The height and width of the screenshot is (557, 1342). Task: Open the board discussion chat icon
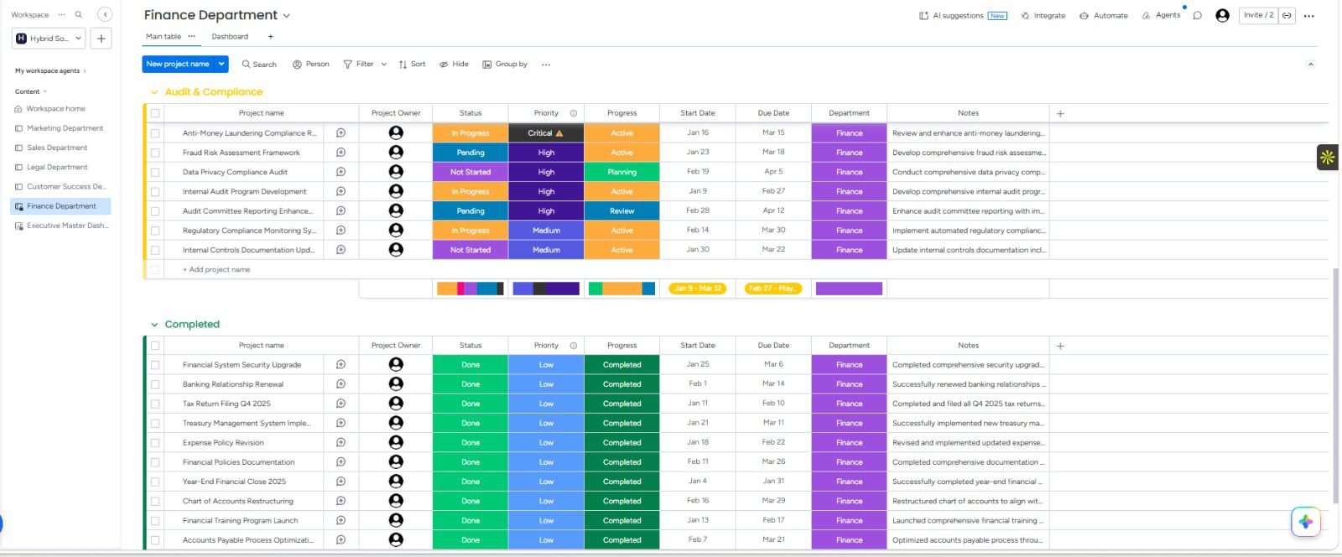tap(1198, 15)
